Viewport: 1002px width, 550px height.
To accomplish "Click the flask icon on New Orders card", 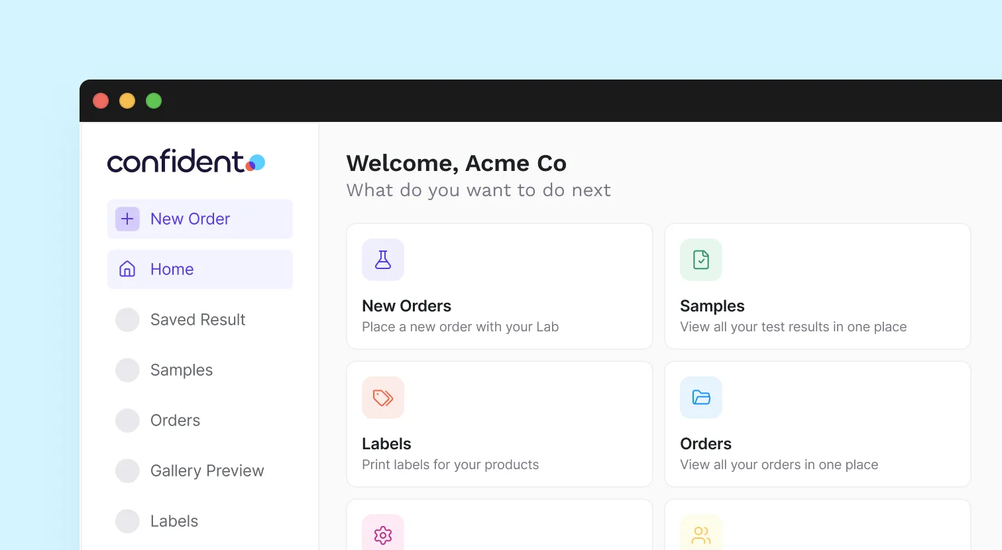I will (383, 260).
